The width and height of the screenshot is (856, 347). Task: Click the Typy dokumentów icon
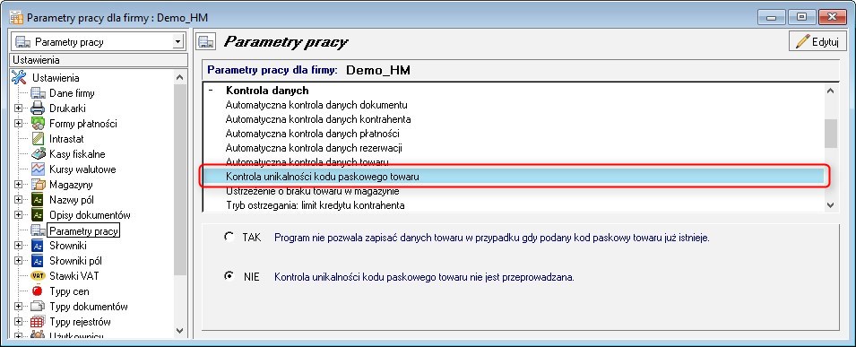pos(39,307)
